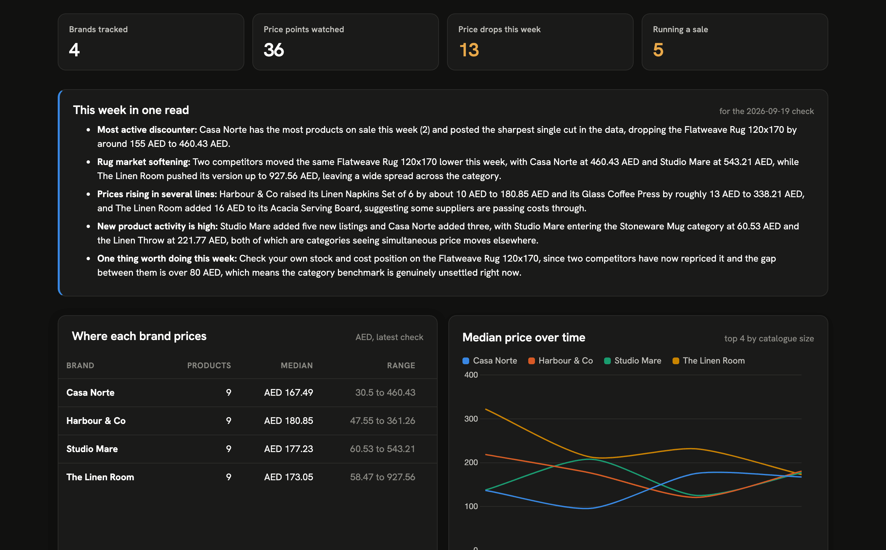Click the 200 y-axis label on chart
The image size is (886, 550).
(471, 463)
